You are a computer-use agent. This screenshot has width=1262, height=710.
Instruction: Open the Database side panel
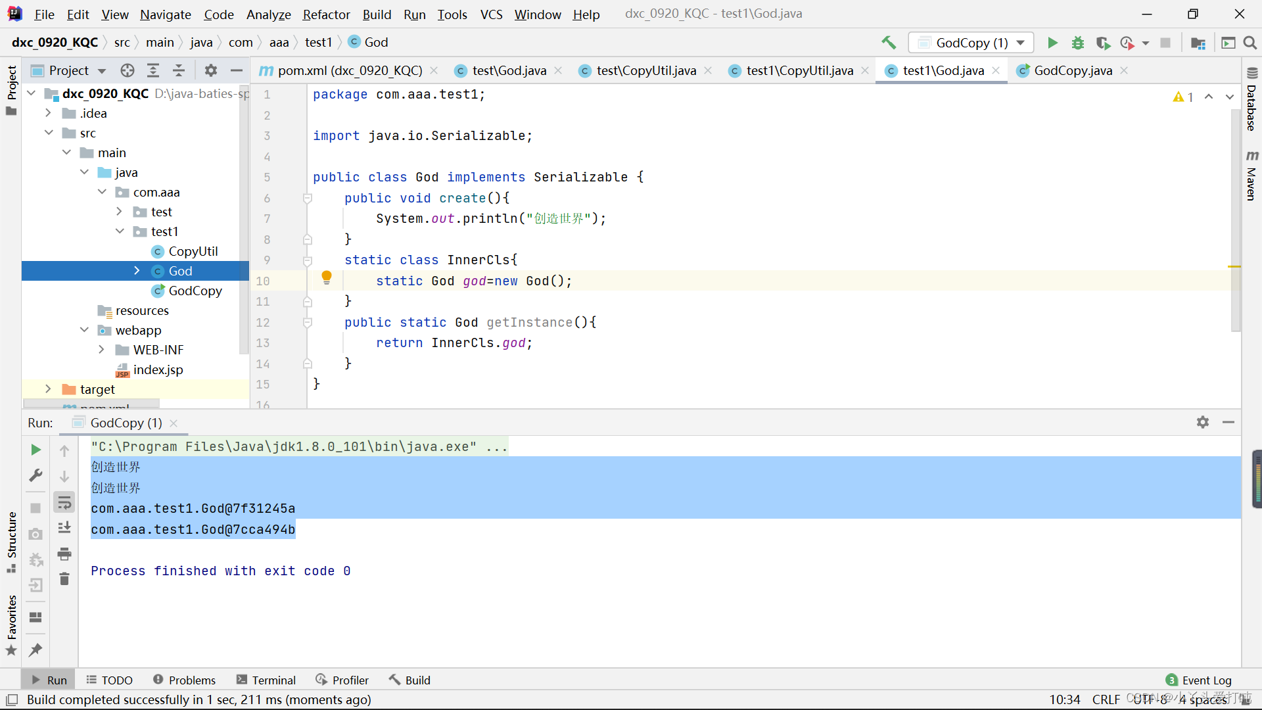1251,100
